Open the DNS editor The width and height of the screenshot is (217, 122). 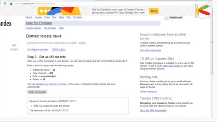(x=59, y=49)
